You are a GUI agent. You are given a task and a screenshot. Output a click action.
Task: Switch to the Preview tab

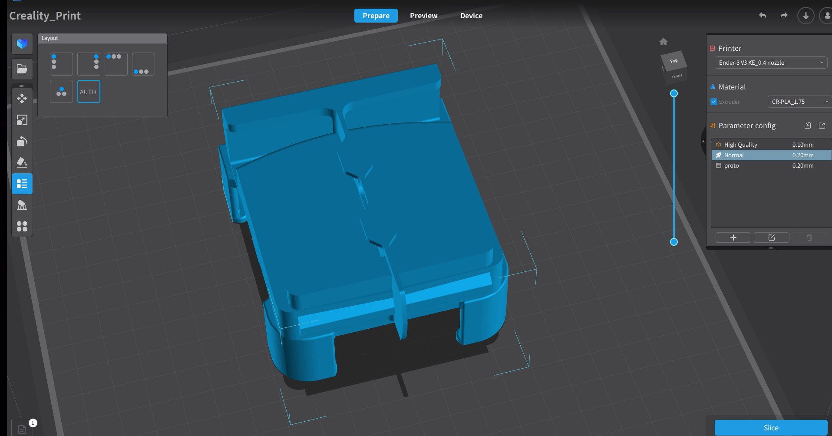click(423, 16)
